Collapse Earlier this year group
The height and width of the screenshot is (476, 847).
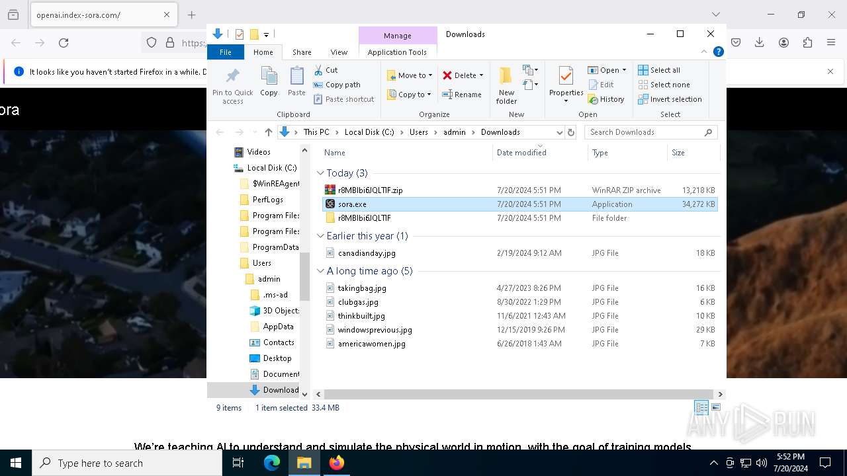coord(320,236)
